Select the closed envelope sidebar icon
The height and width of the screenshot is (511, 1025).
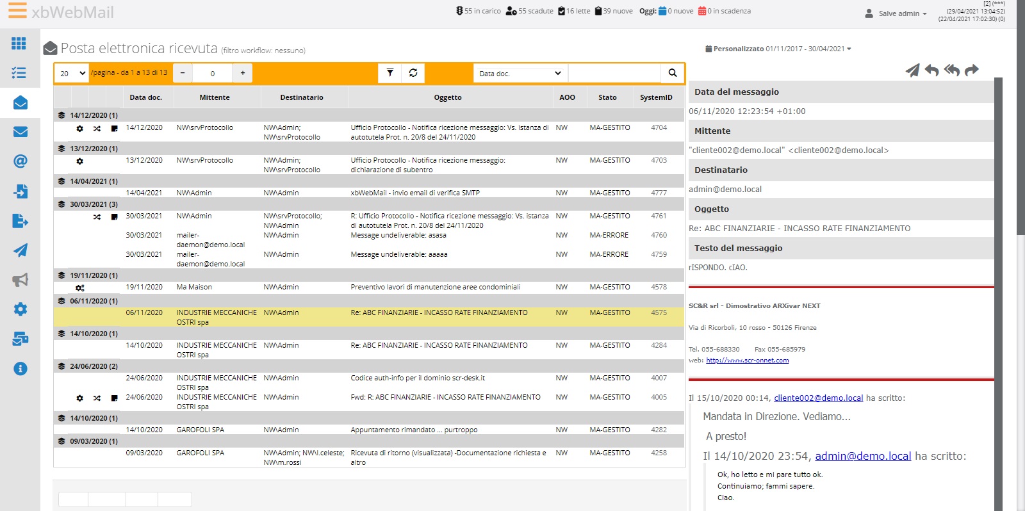pyautogui.click(x=20, y=132)
